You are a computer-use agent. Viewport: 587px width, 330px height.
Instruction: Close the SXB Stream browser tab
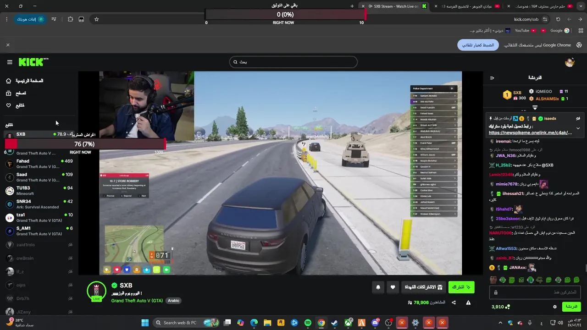[363, 6]
